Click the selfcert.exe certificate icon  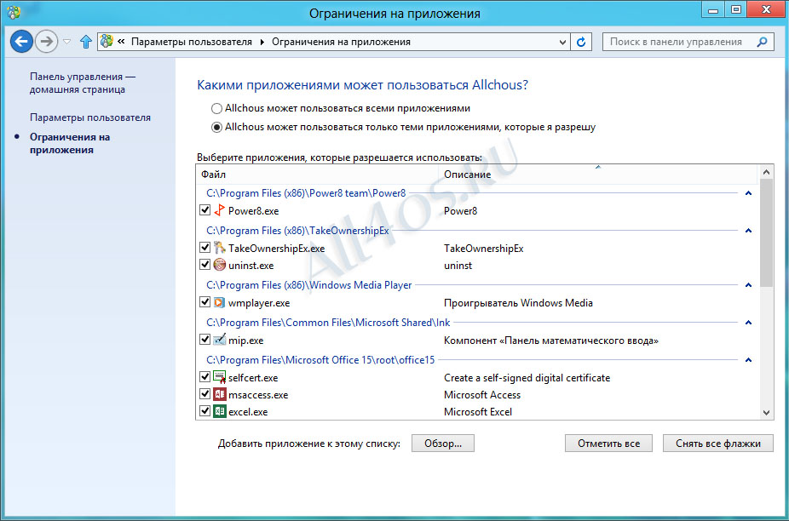[x=219, y=377]
